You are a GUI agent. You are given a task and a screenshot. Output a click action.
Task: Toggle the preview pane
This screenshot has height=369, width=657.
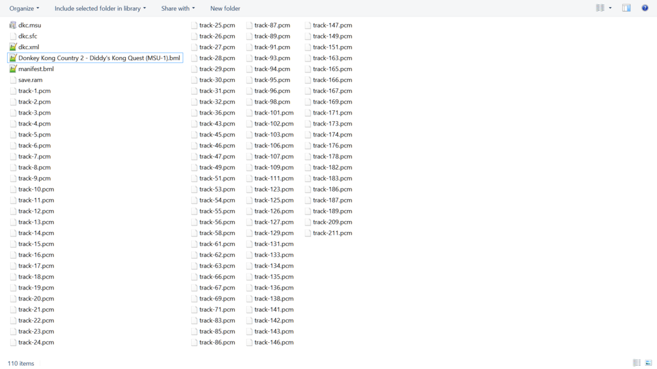tap(626, 8)
